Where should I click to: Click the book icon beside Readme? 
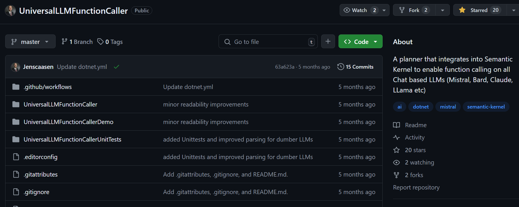[x=396, y=125]
